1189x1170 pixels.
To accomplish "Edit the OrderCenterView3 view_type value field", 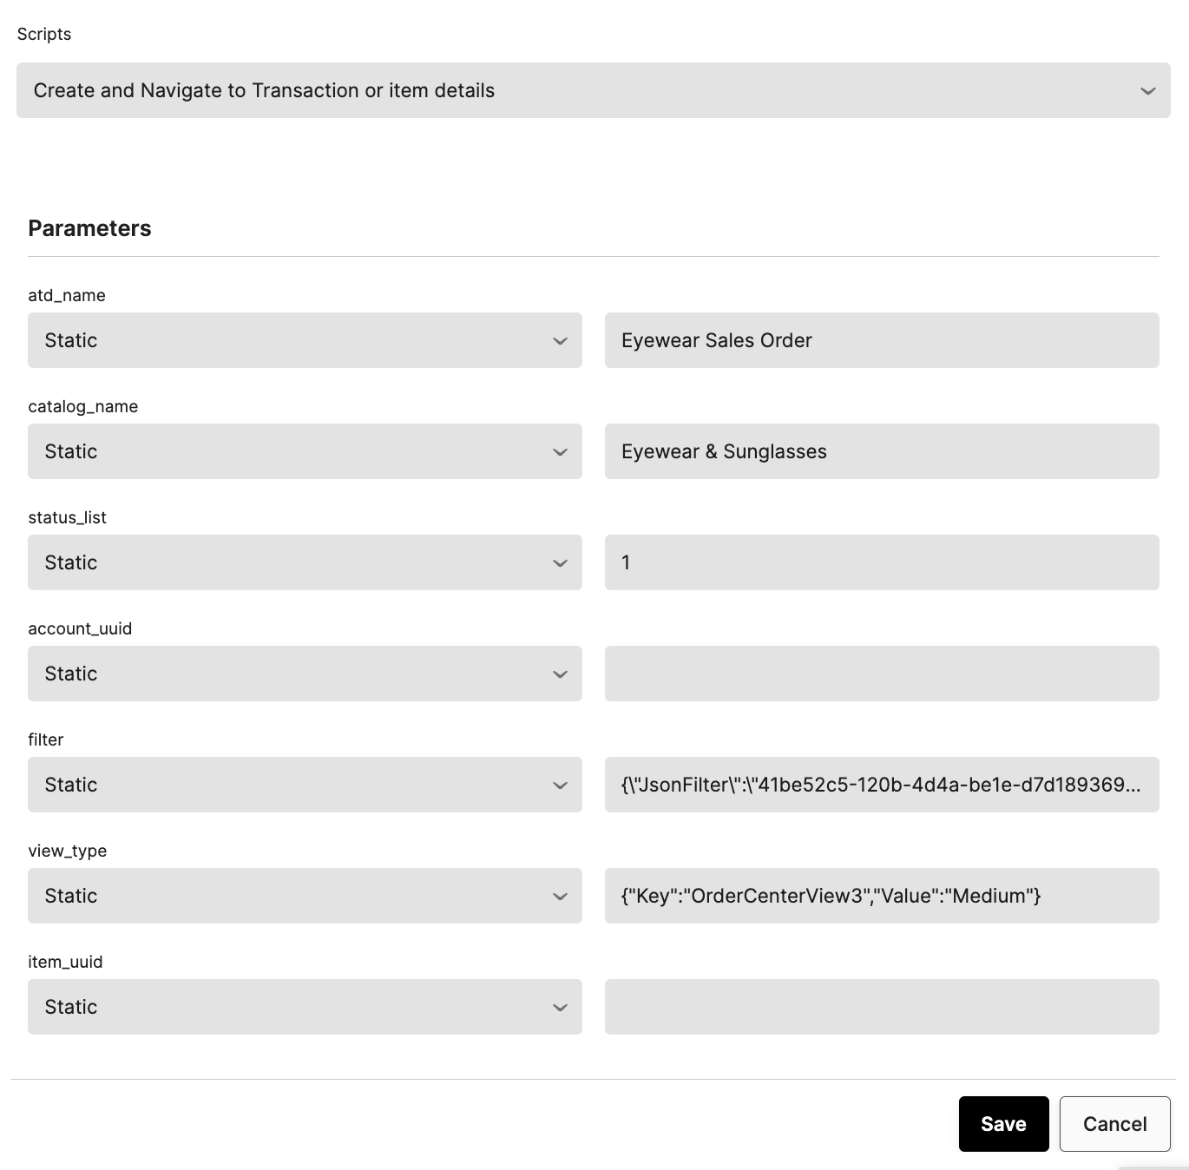I will 882,896.
